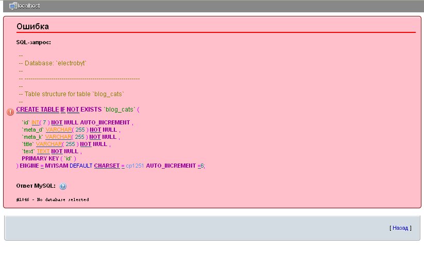Click the Ответ MySQL: label
Image resolution: width=424 pixels, height=271 pixels.
(x=36, y=186)
